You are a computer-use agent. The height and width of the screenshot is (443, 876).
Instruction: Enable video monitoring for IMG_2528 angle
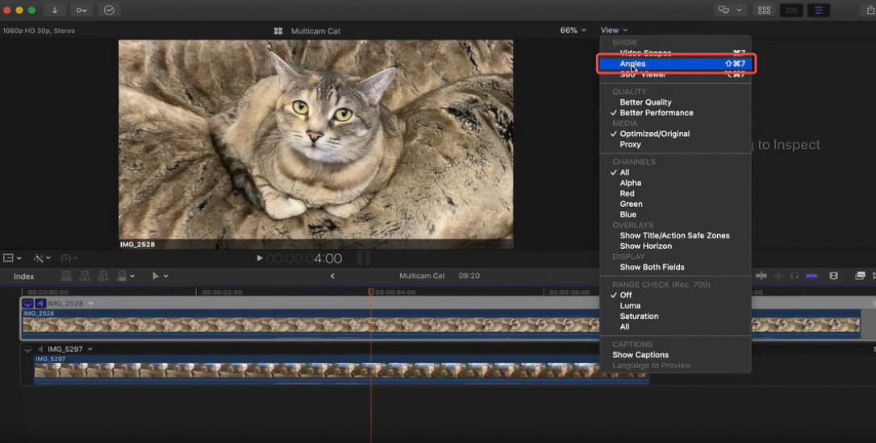point(28,304)
